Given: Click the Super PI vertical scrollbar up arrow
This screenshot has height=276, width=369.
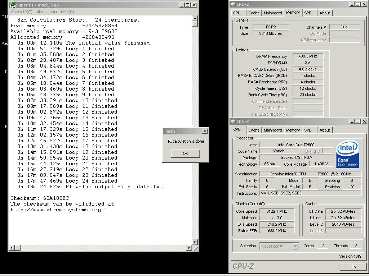Looking at the screenshot, I should (x=195, y=18).
